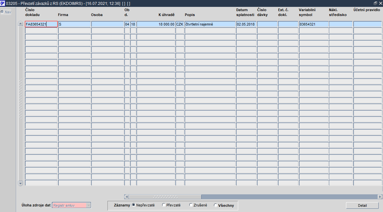Screen dimensions: 383x212
Task: Click the horizontal scroll right arrow
Action: 380,197
